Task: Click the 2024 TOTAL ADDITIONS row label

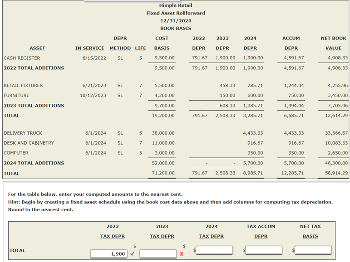Action: point(34,163)
